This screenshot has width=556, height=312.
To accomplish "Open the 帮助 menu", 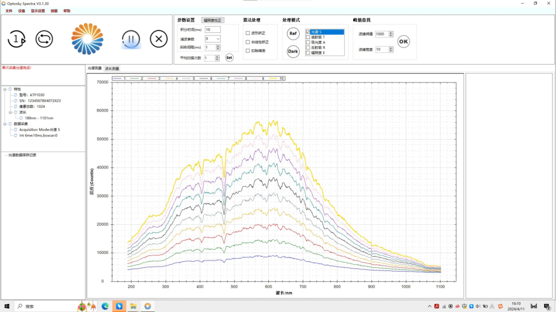I will point(66,11).
